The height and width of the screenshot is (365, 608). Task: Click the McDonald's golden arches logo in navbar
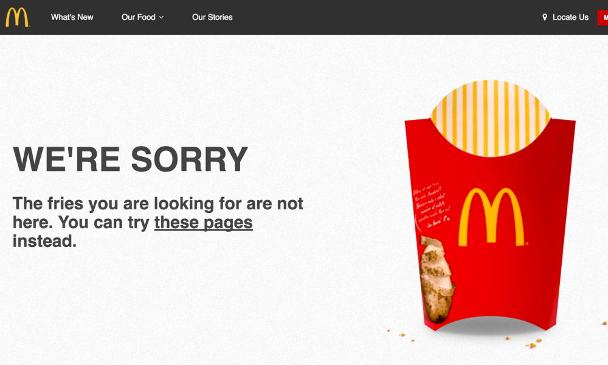18,17
